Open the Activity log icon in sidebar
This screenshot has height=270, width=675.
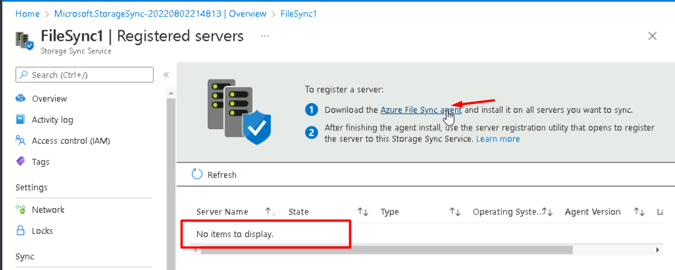click(x=20, y=119)
